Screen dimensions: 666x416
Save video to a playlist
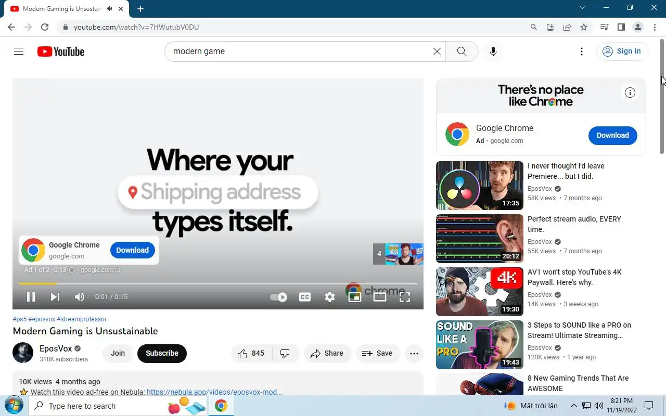tap(378, 354)
